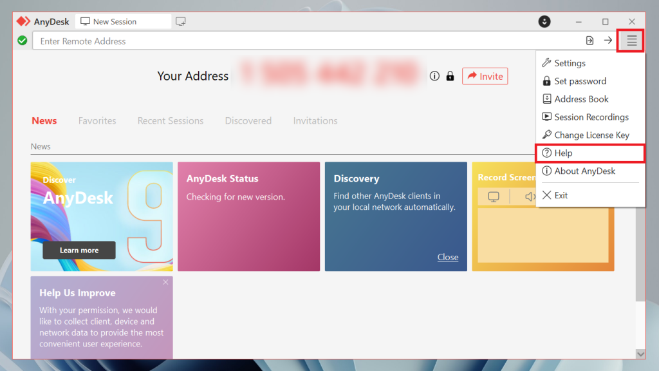659x371 pixels.
Task: Open a file transfer session via the document icon
Action: [x=589, y=41]
